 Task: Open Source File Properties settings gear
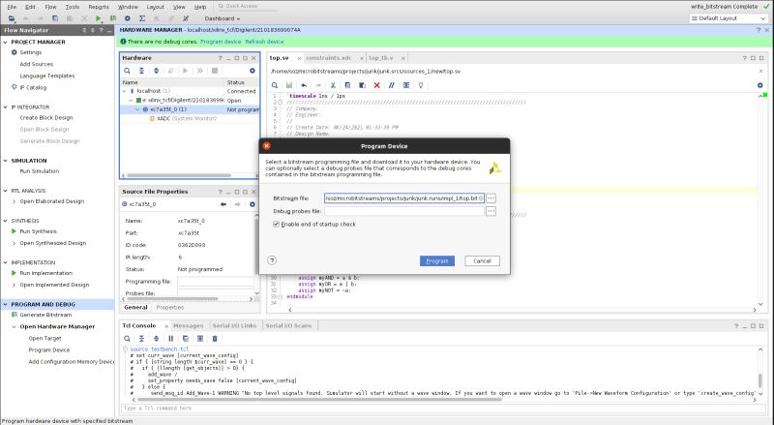pyautogui.click(x=253, y=204)
